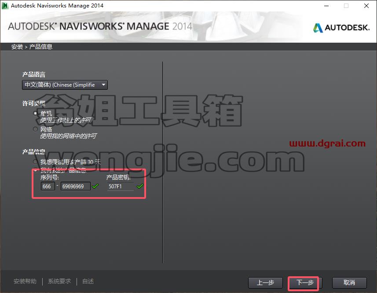Click the 产品语言 heading text
377x293 pixels.
(34, 74)
